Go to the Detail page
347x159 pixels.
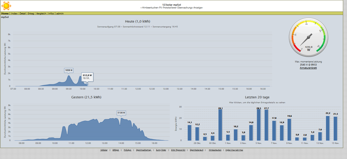[23, 13]
